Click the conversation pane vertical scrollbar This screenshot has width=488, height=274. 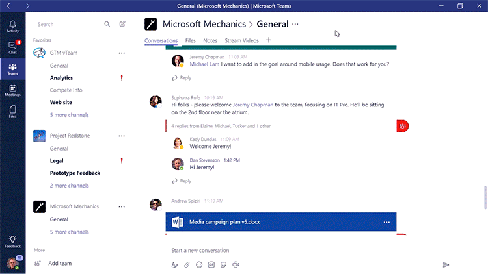[x=484, y=195]
